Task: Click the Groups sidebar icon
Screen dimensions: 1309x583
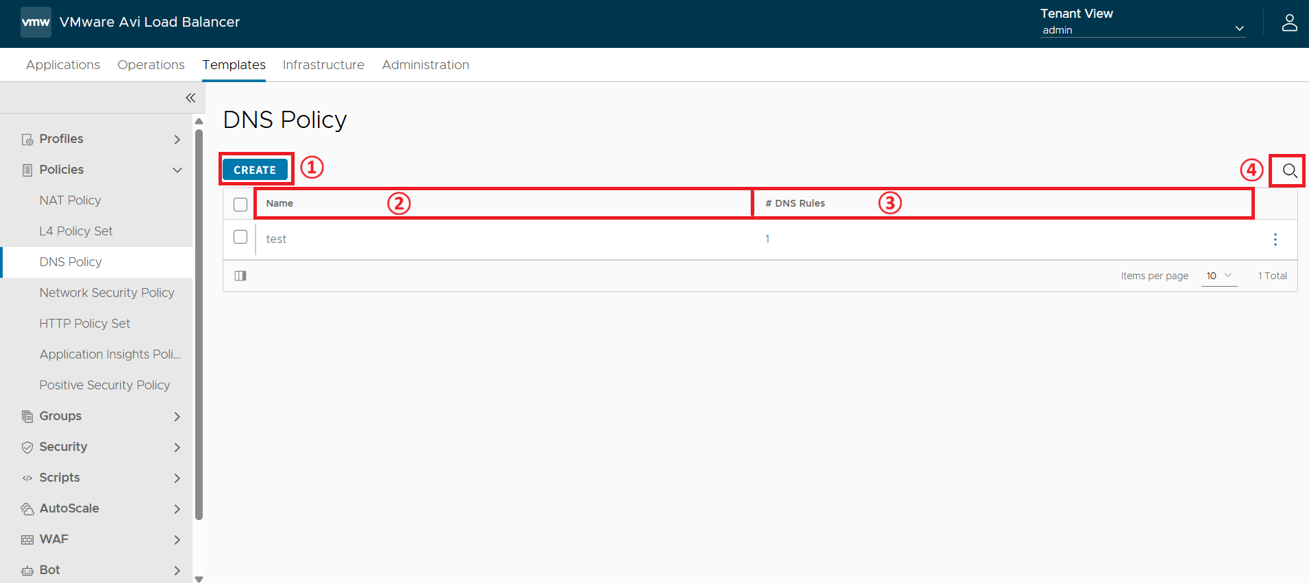Action: pyautogui.click(x=27, y=416)
